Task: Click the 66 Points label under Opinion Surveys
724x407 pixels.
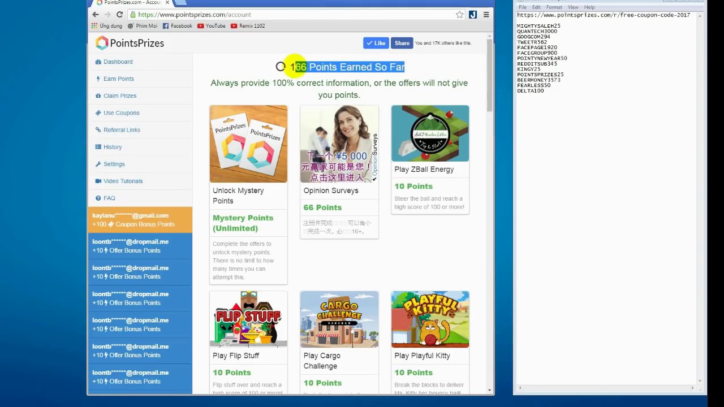Action: coord(322,207)
